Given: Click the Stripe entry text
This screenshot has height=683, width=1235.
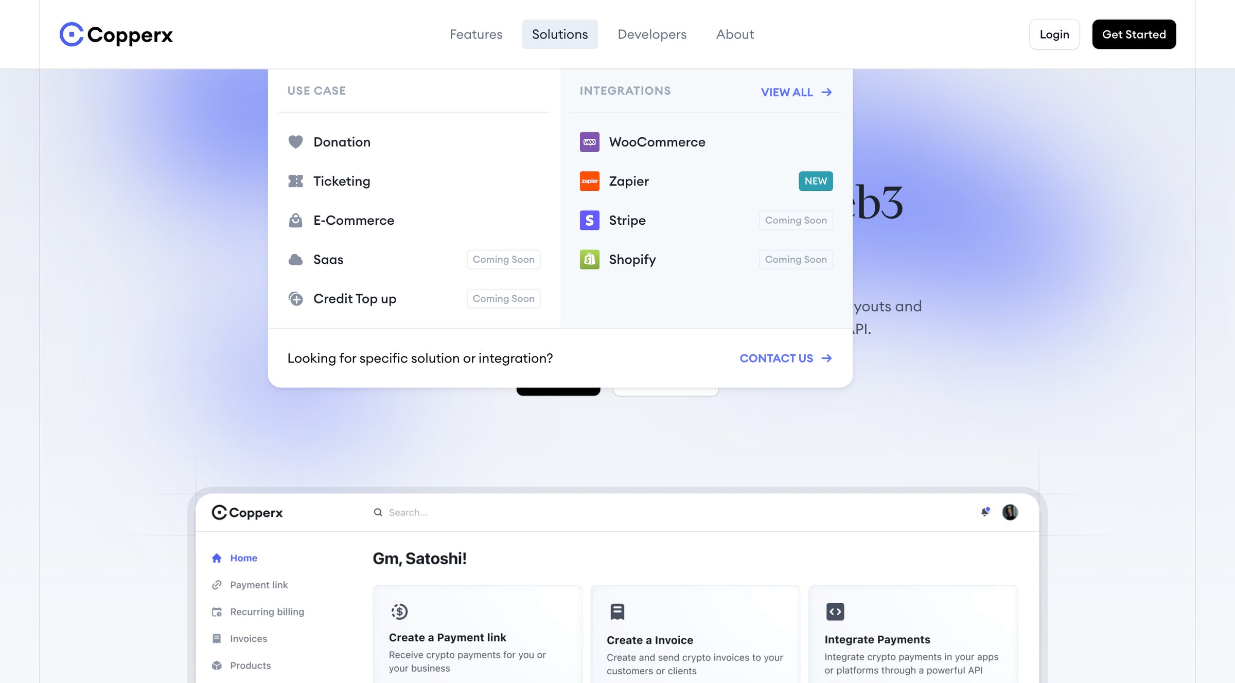Looking at the screenshot, I should tap(627, 220).
